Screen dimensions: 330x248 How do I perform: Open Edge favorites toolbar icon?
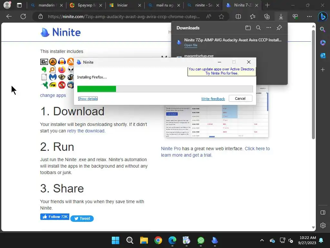pos(253,16)
